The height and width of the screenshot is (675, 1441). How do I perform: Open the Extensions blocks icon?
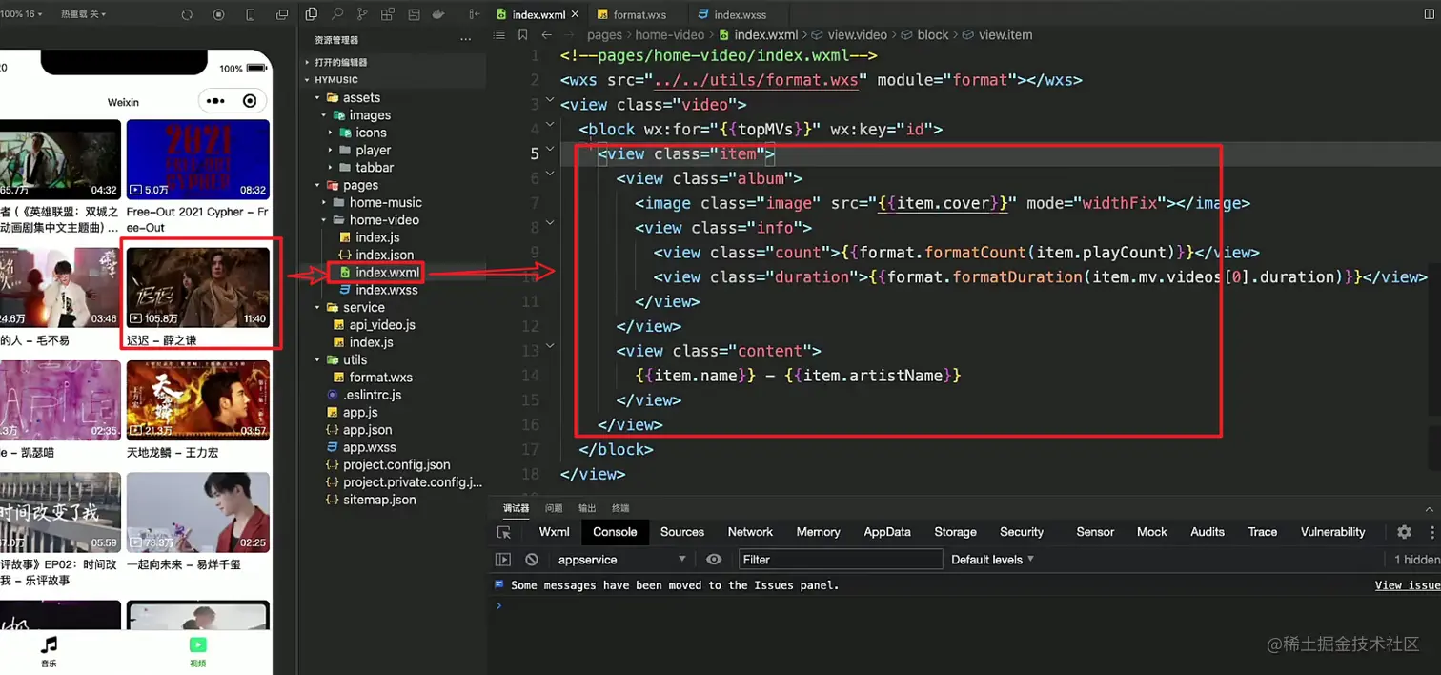coord(387,14)
